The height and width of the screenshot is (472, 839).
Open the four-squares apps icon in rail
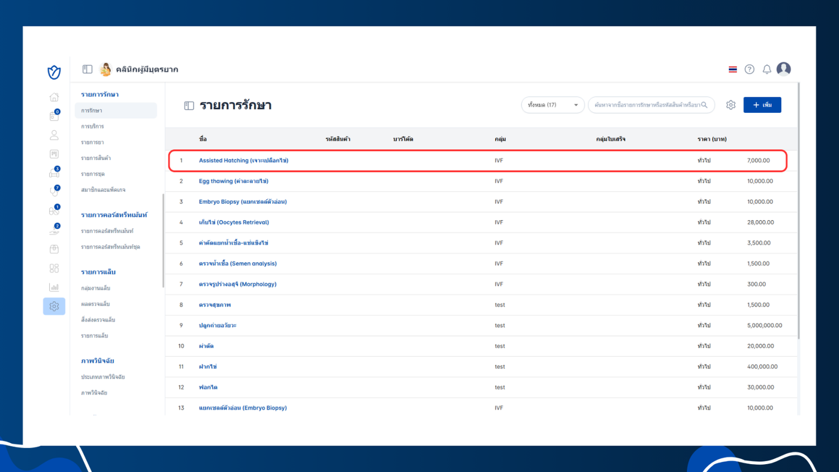coord(54,268)
